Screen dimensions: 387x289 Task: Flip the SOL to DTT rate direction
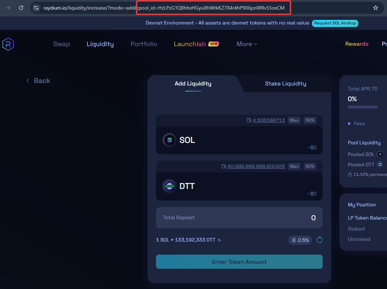pos(219,240)
